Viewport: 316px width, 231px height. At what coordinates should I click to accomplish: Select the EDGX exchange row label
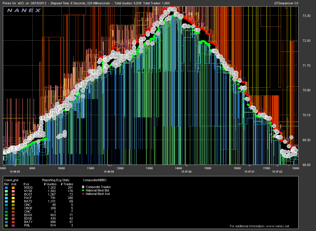(x=28, y=215)
